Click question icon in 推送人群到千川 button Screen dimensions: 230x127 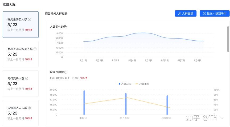tap(204, 14)
